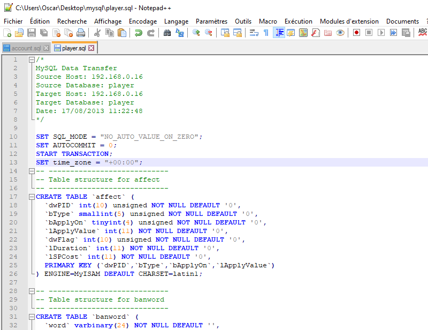Click on 'Source Database: player' comment text
This screenshot has height=330, width=428.
[85, 85]
